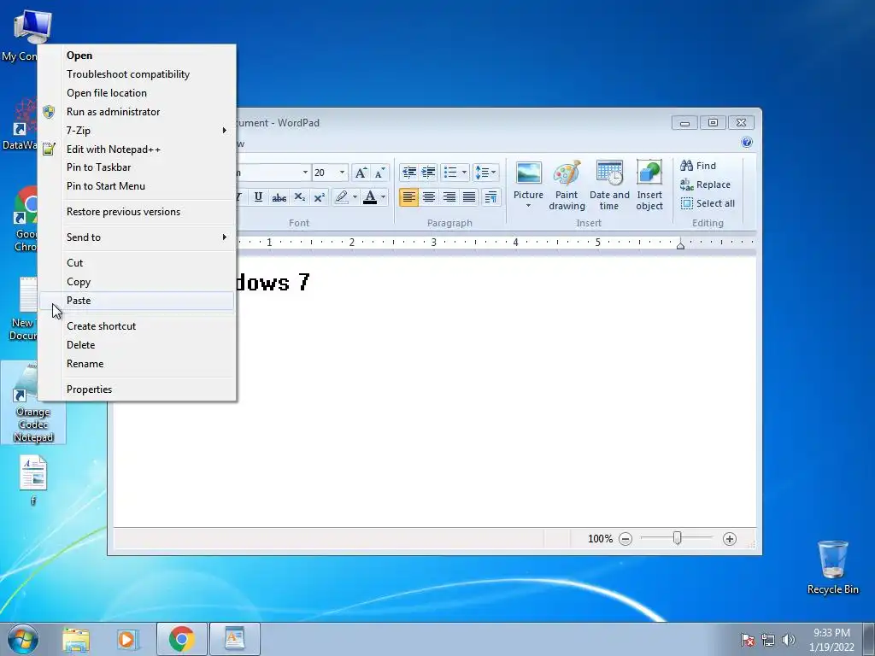Click volume icon in system tray

(789, 639)
